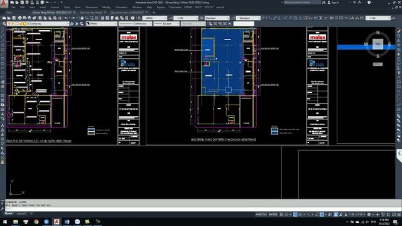Screen dimensions: 402x226
Task: Toggle annotation visibility icon in status bar
Action: coord(335,215)
